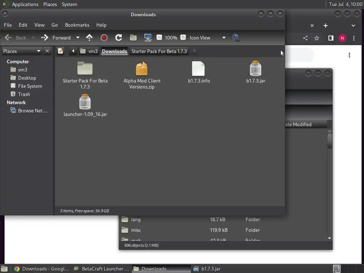This screenshot has height=273, width=364.
Task: Click the Downloads file manager taskbar button
Action: pos(161,269)
